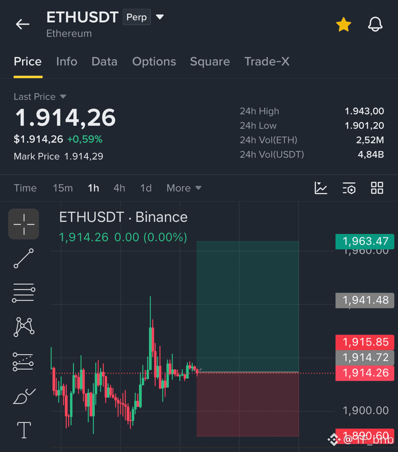Click the 1,900.00 axis label

(x=365, y=411)
